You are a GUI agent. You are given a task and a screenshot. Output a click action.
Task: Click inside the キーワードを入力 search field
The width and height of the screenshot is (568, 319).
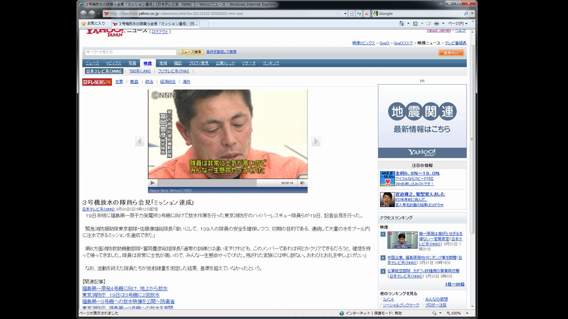click(130, 52)
